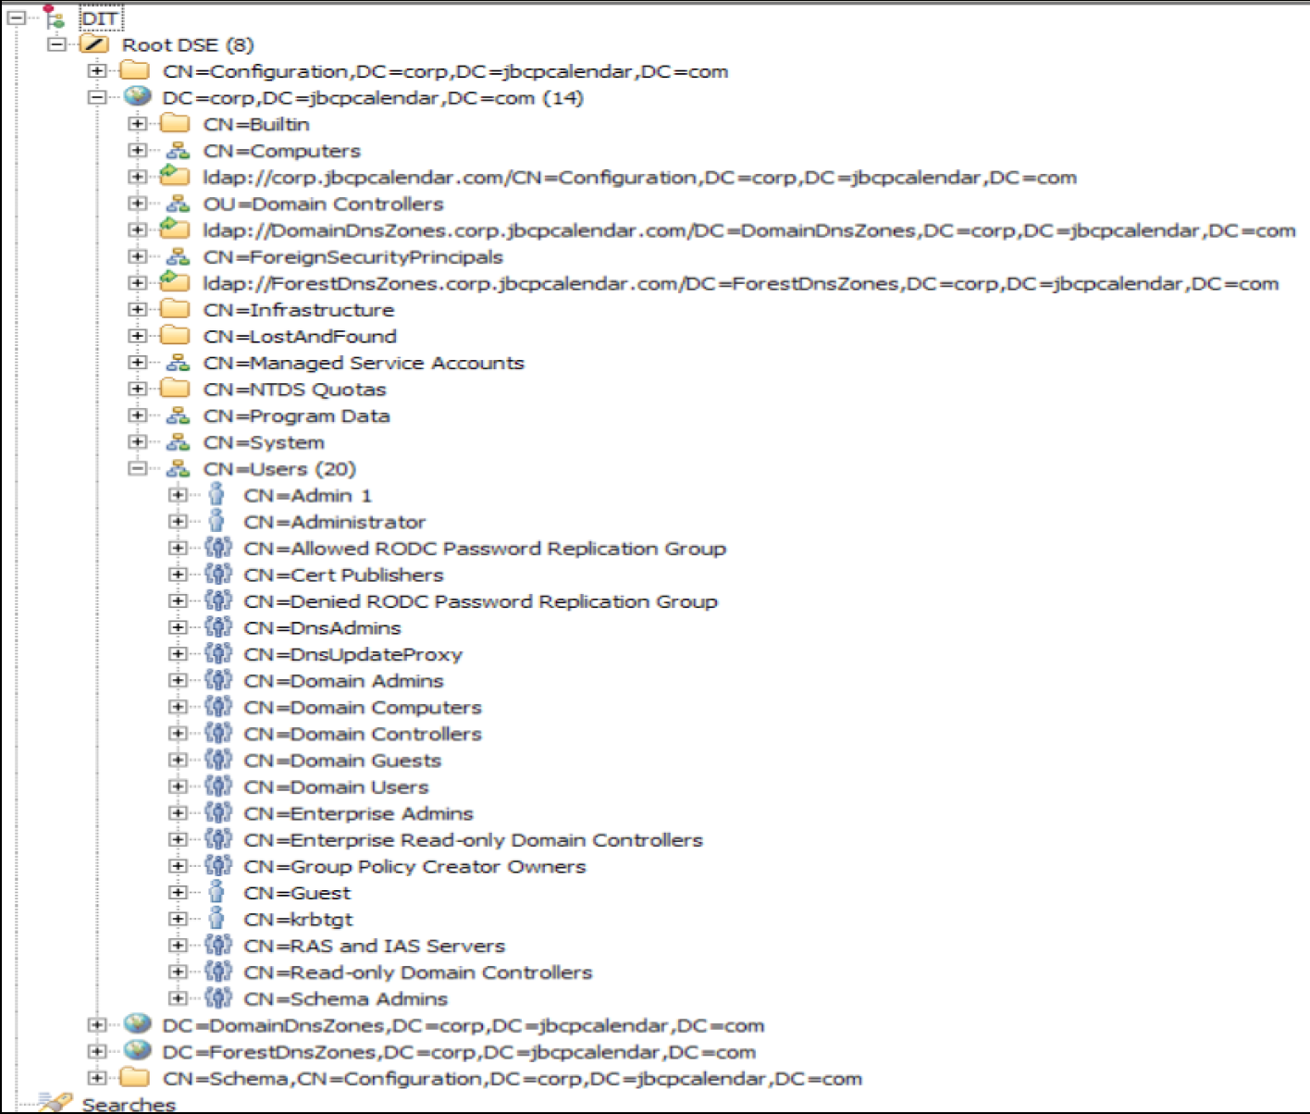
Task: Click person icon for CN=Administrator
Action: click(x=216, y=521)
